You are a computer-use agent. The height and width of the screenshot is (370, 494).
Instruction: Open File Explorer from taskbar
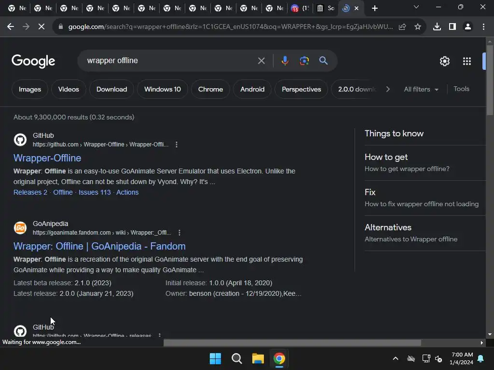pos(258,358)
